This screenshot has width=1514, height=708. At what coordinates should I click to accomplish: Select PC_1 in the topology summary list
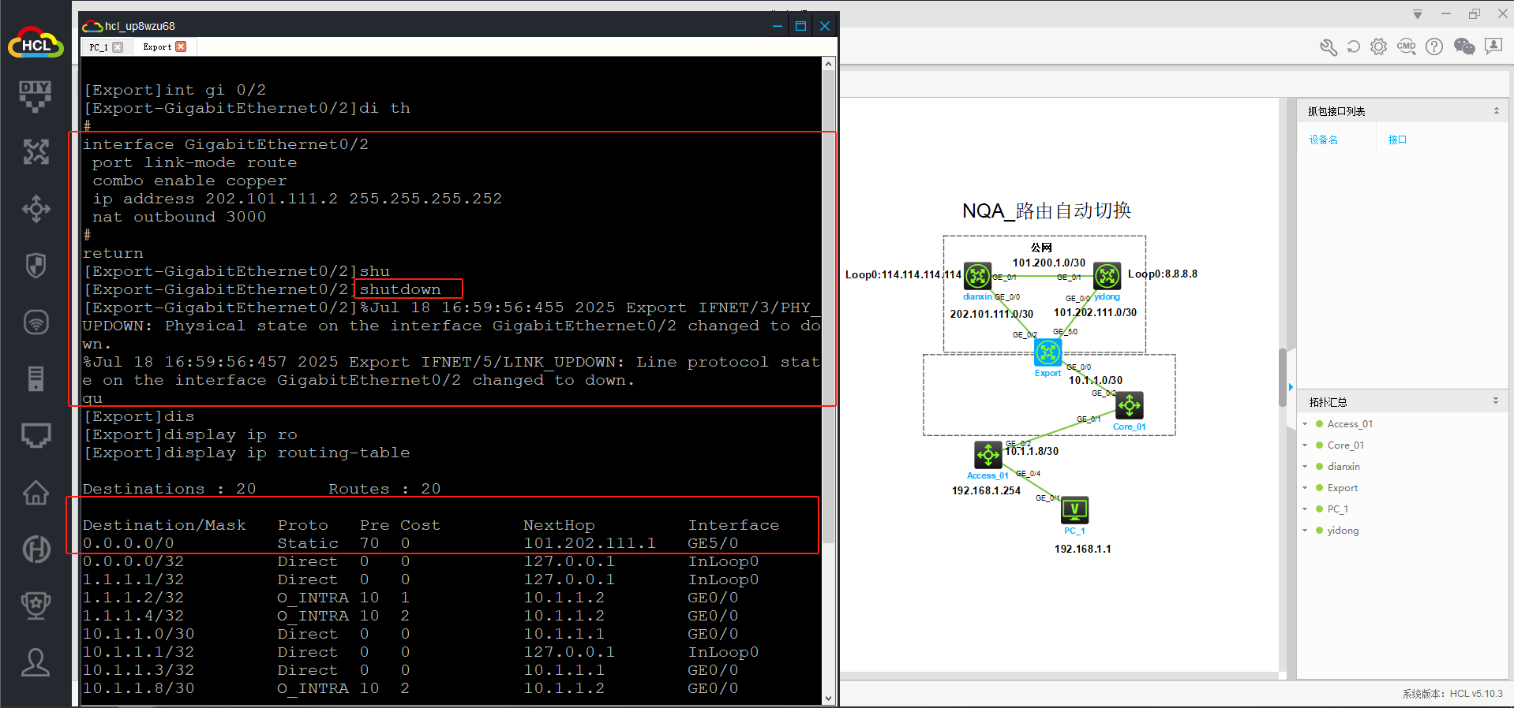[1337, 509]
